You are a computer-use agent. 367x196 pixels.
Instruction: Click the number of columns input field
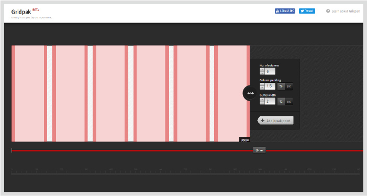(270, 71)
